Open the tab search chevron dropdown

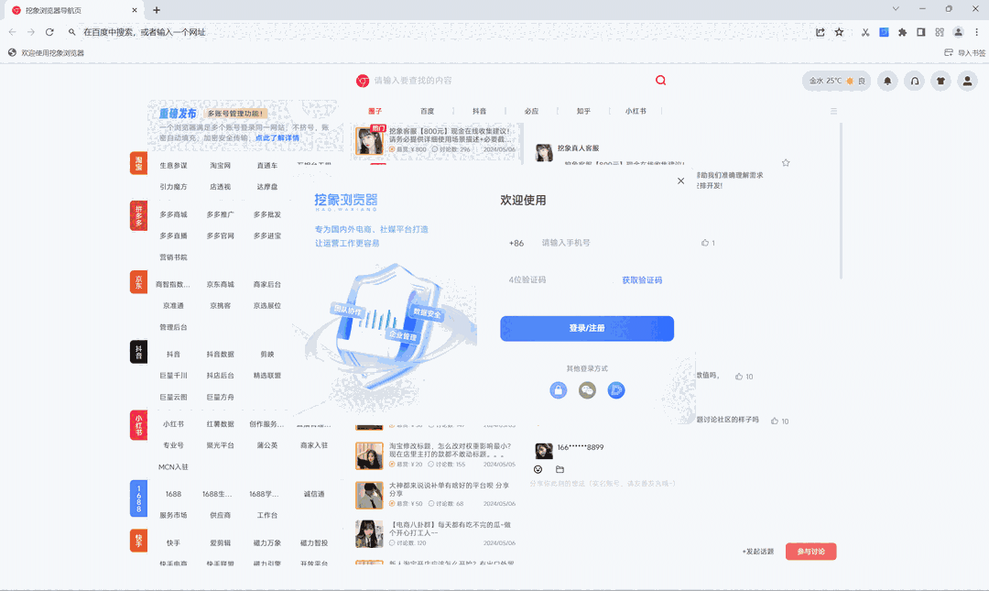[x=895, y=8]
